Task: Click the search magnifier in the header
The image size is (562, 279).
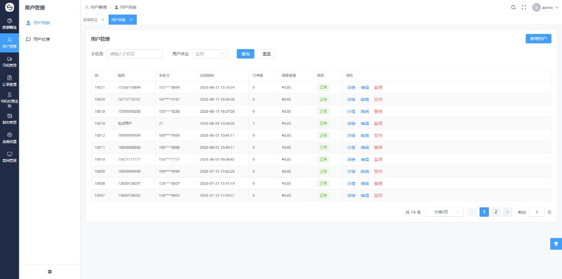Action: (x=513, y=7)
